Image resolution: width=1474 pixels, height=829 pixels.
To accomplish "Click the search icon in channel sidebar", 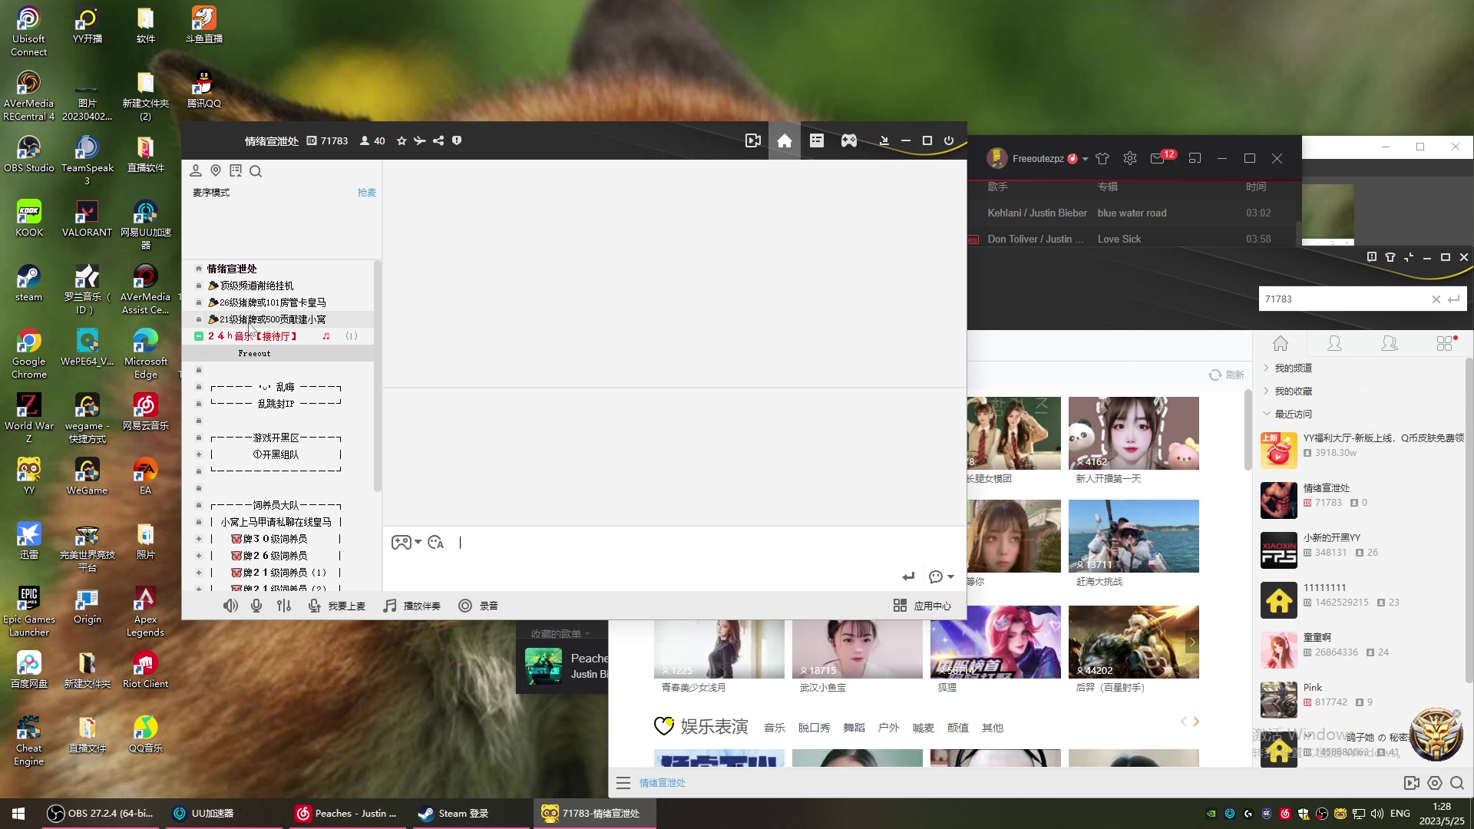I will tap(256, 171).
